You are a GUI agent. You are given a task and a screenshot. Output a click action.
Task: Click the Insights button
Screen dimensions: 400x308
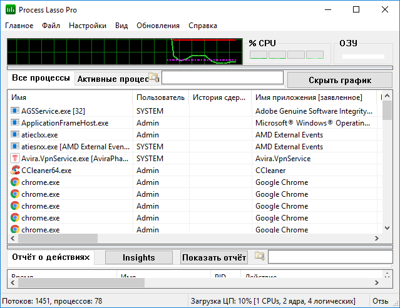point(138,257)
